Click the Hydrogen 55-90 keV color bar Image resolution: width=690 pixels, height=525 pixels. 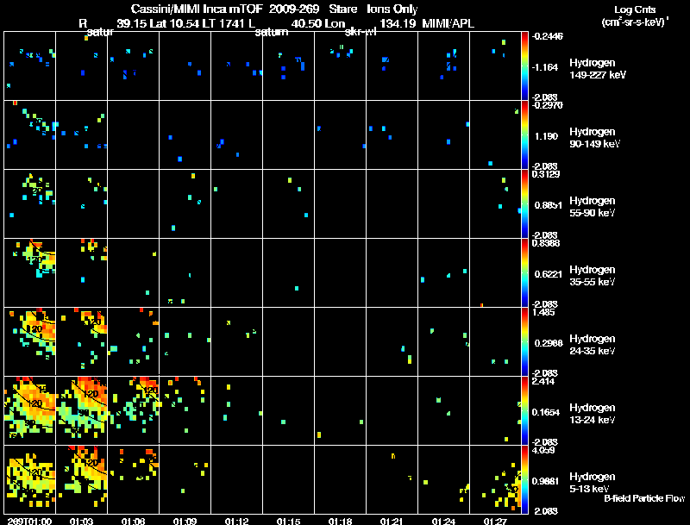pyautogui.click(x=524, y=204)
